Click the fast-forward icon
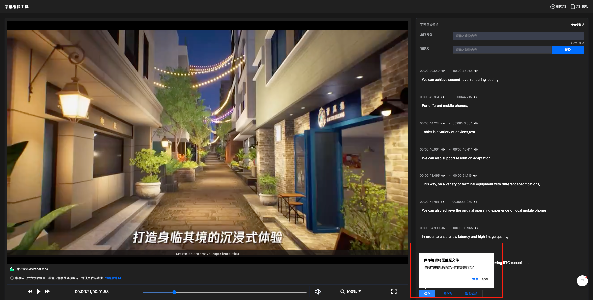The image size is (593, 300). tap(47, 291)
